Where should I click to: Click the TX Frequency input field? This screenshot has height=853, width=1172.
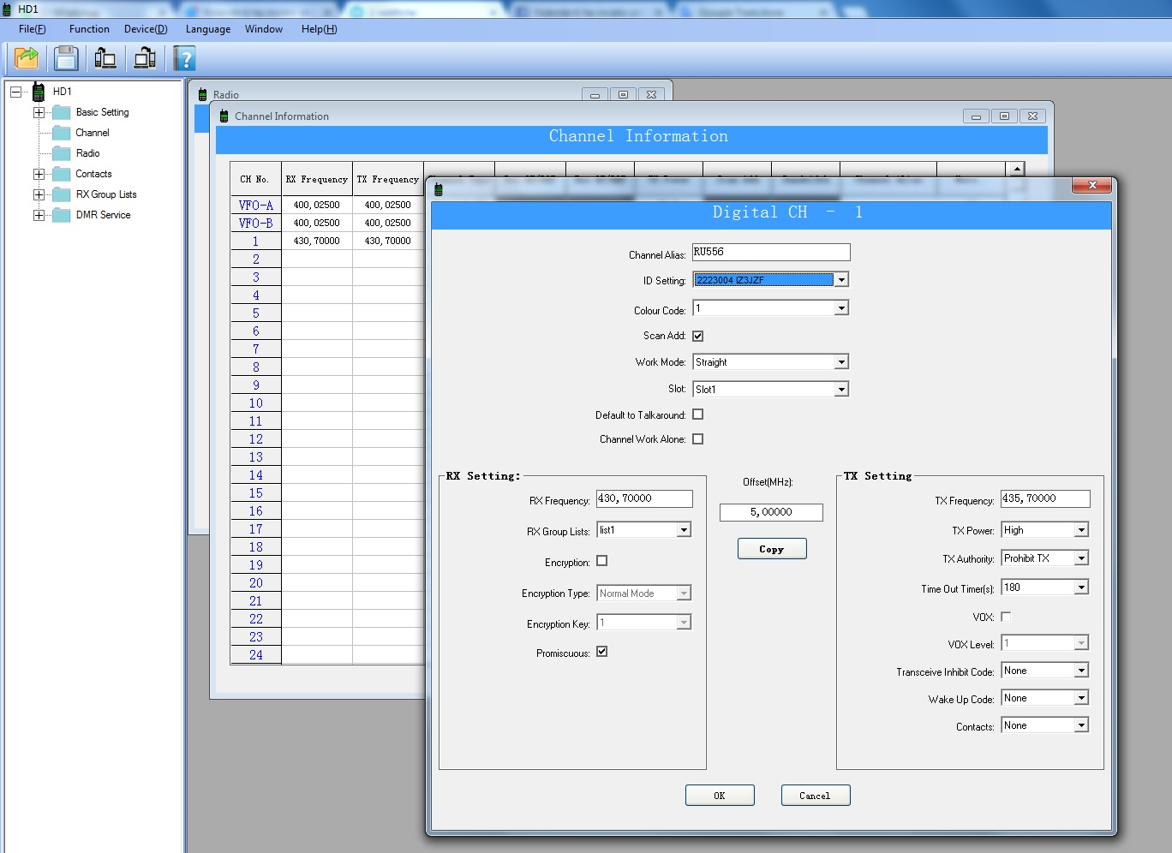coord(1045,498)
